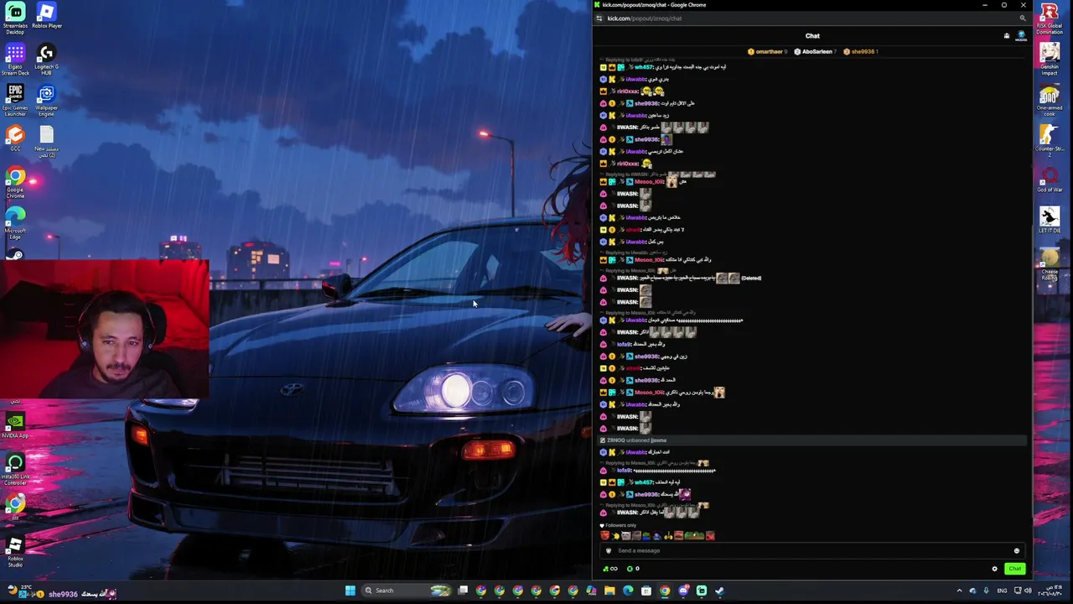This screenshot has width=1073, height=604.
Task: Open the Counter-Strike desktop shortcut
Action: (x=1050, y=141)
